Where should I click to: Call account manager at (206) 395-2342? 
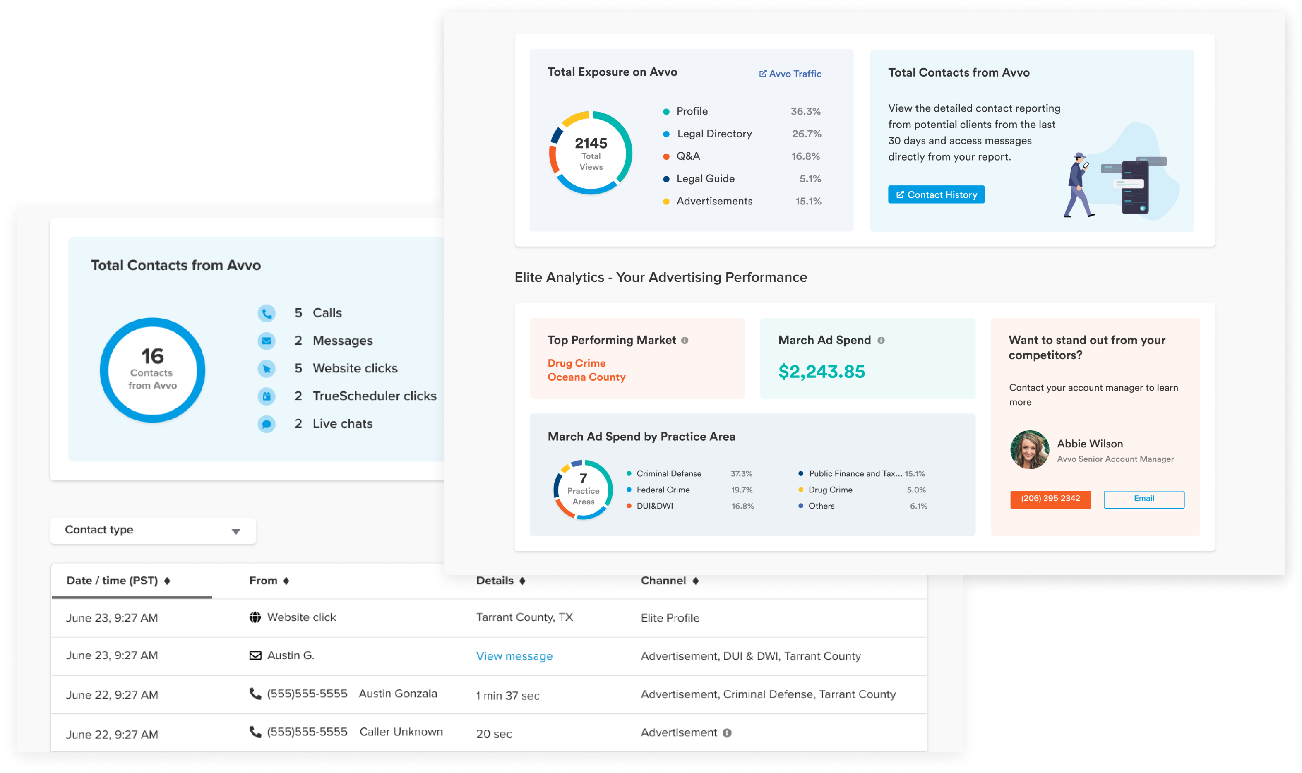[x=1050, y=499]
